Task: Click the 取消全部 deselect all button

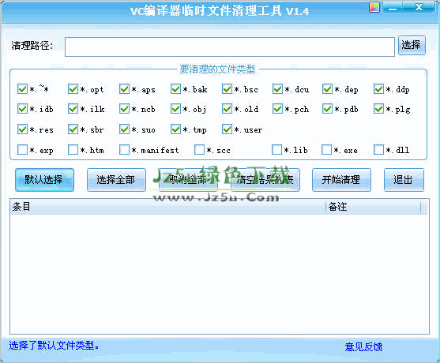Action: coord(188,180)
